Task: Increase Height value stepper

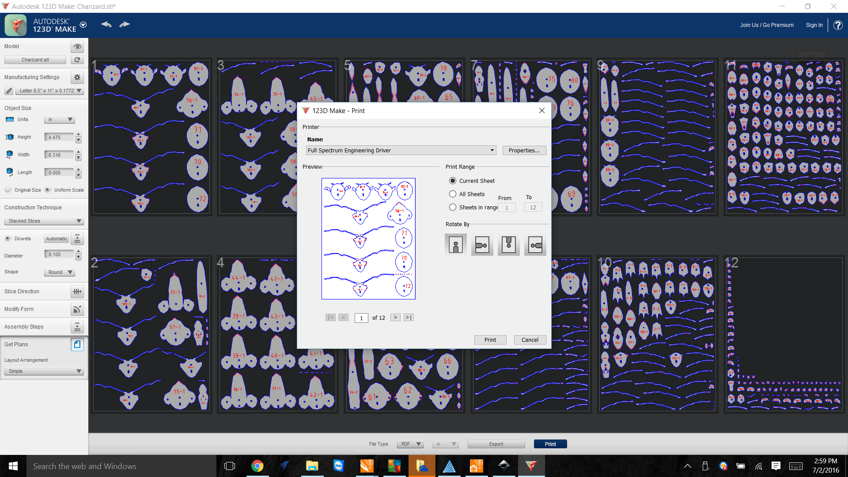Action: pos(78,134)
